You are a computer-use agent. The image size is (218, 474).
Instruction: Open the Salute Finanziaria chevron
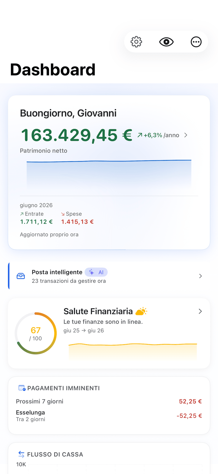[x=200, y=311]
